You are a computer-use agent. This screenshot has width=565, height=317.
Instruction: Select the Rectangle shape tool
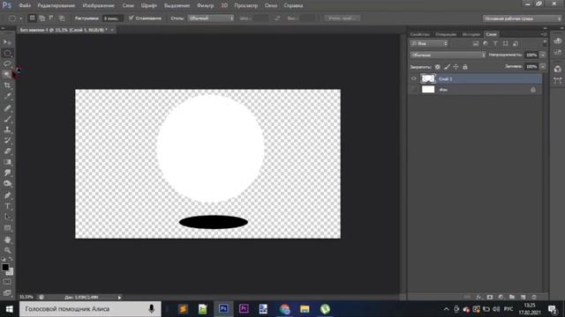click(7, 228)
